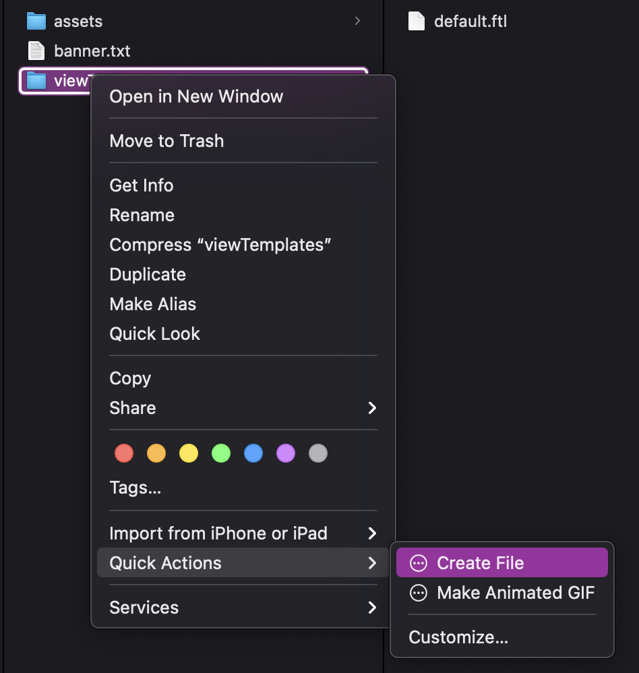
Task: Apply the red tag color
Action: coord(124,453)
